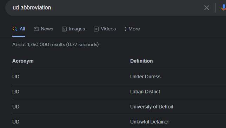Click the Definition column header
Viewport: 226px width, 128px height.
(141, 61)
